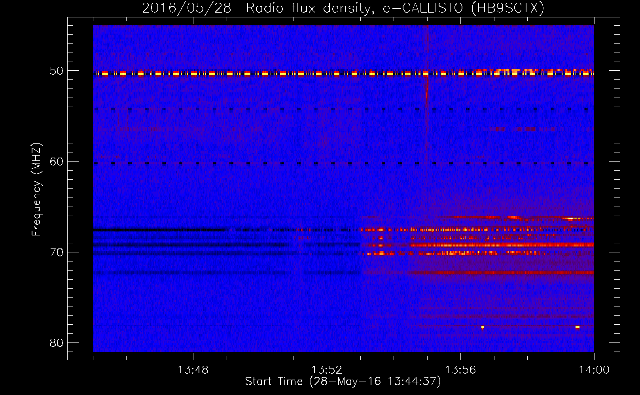Click the '60' frequency tick label
The width and height of the screenshot is (640, 395).
click(x=57, y=161)
